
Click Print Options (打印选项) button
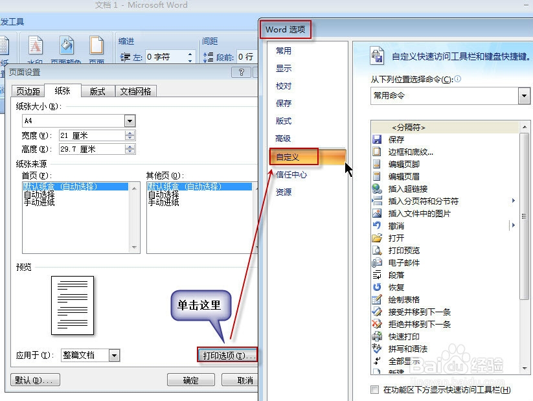click(x=228, y=356)
